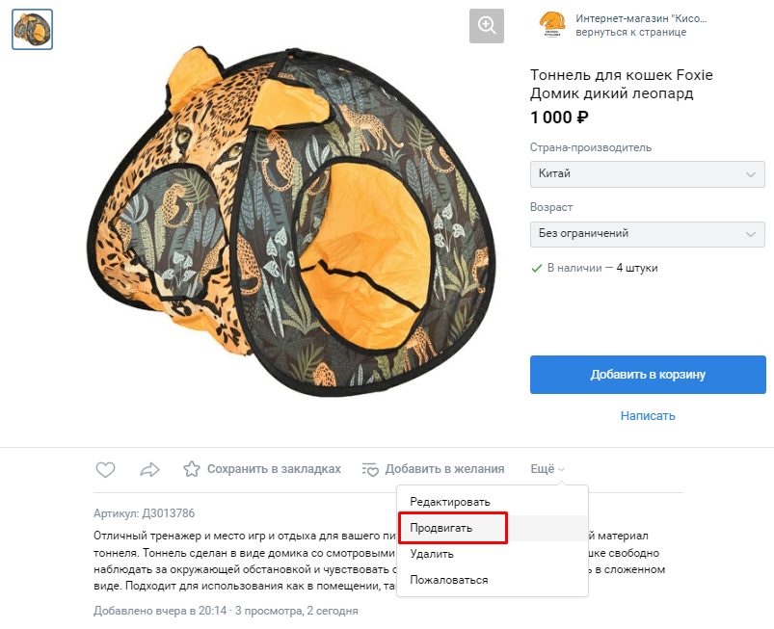Click the shop logo avatar
The height and width of the screenshot is (629, 774).
pos(552,25)
